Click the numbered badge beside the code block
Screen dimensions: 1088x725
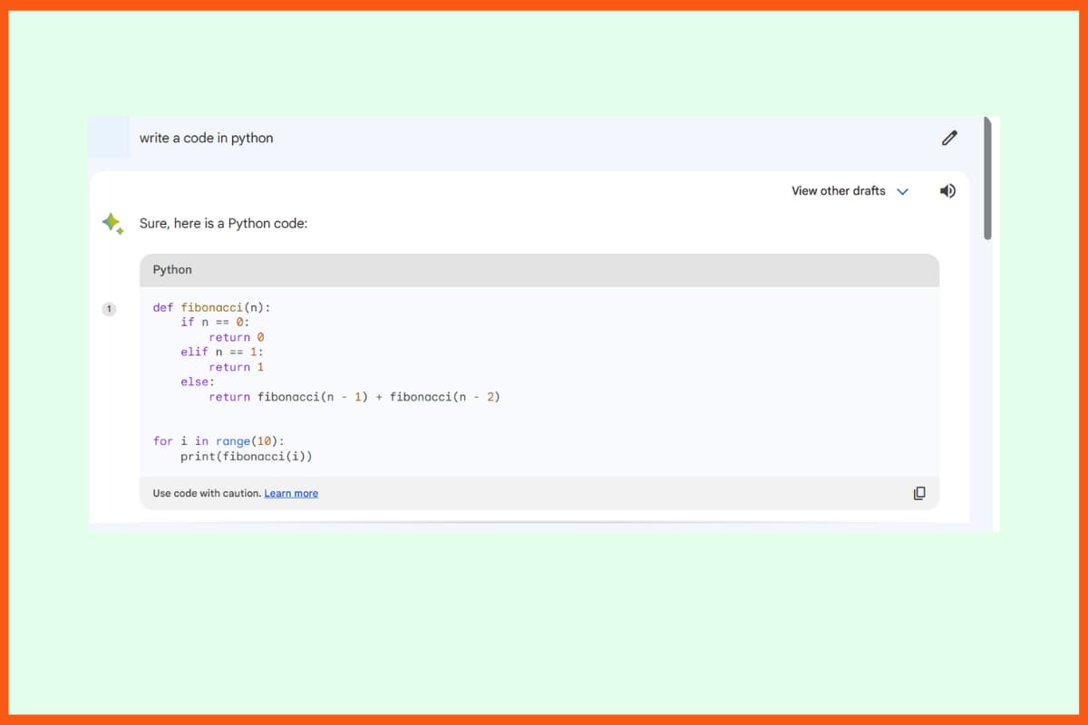[109, 308]
